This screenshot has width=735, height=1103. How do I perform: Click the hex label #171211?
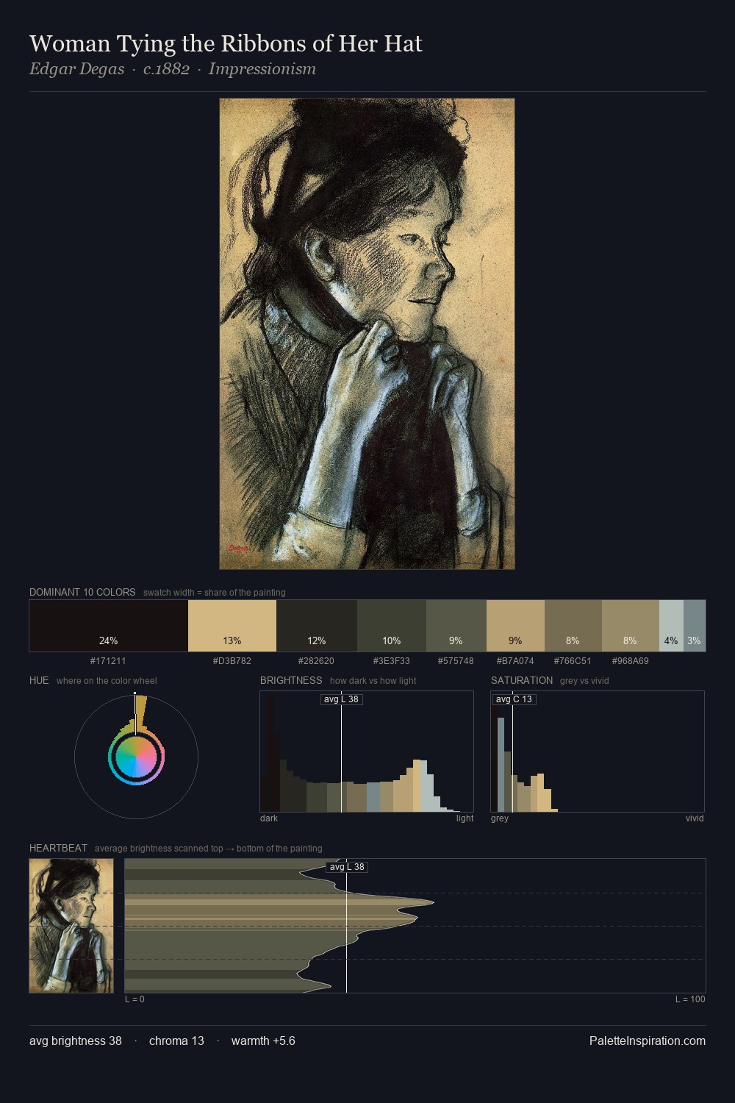tap(108, 661)
